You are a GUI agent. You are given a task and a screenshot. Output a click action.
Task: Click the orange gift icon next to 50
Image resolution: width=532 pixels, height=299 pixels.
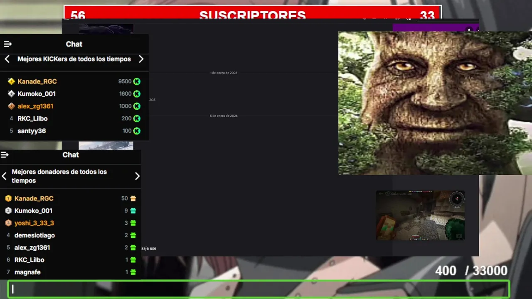pyautogui.click(x=133, y=199)
